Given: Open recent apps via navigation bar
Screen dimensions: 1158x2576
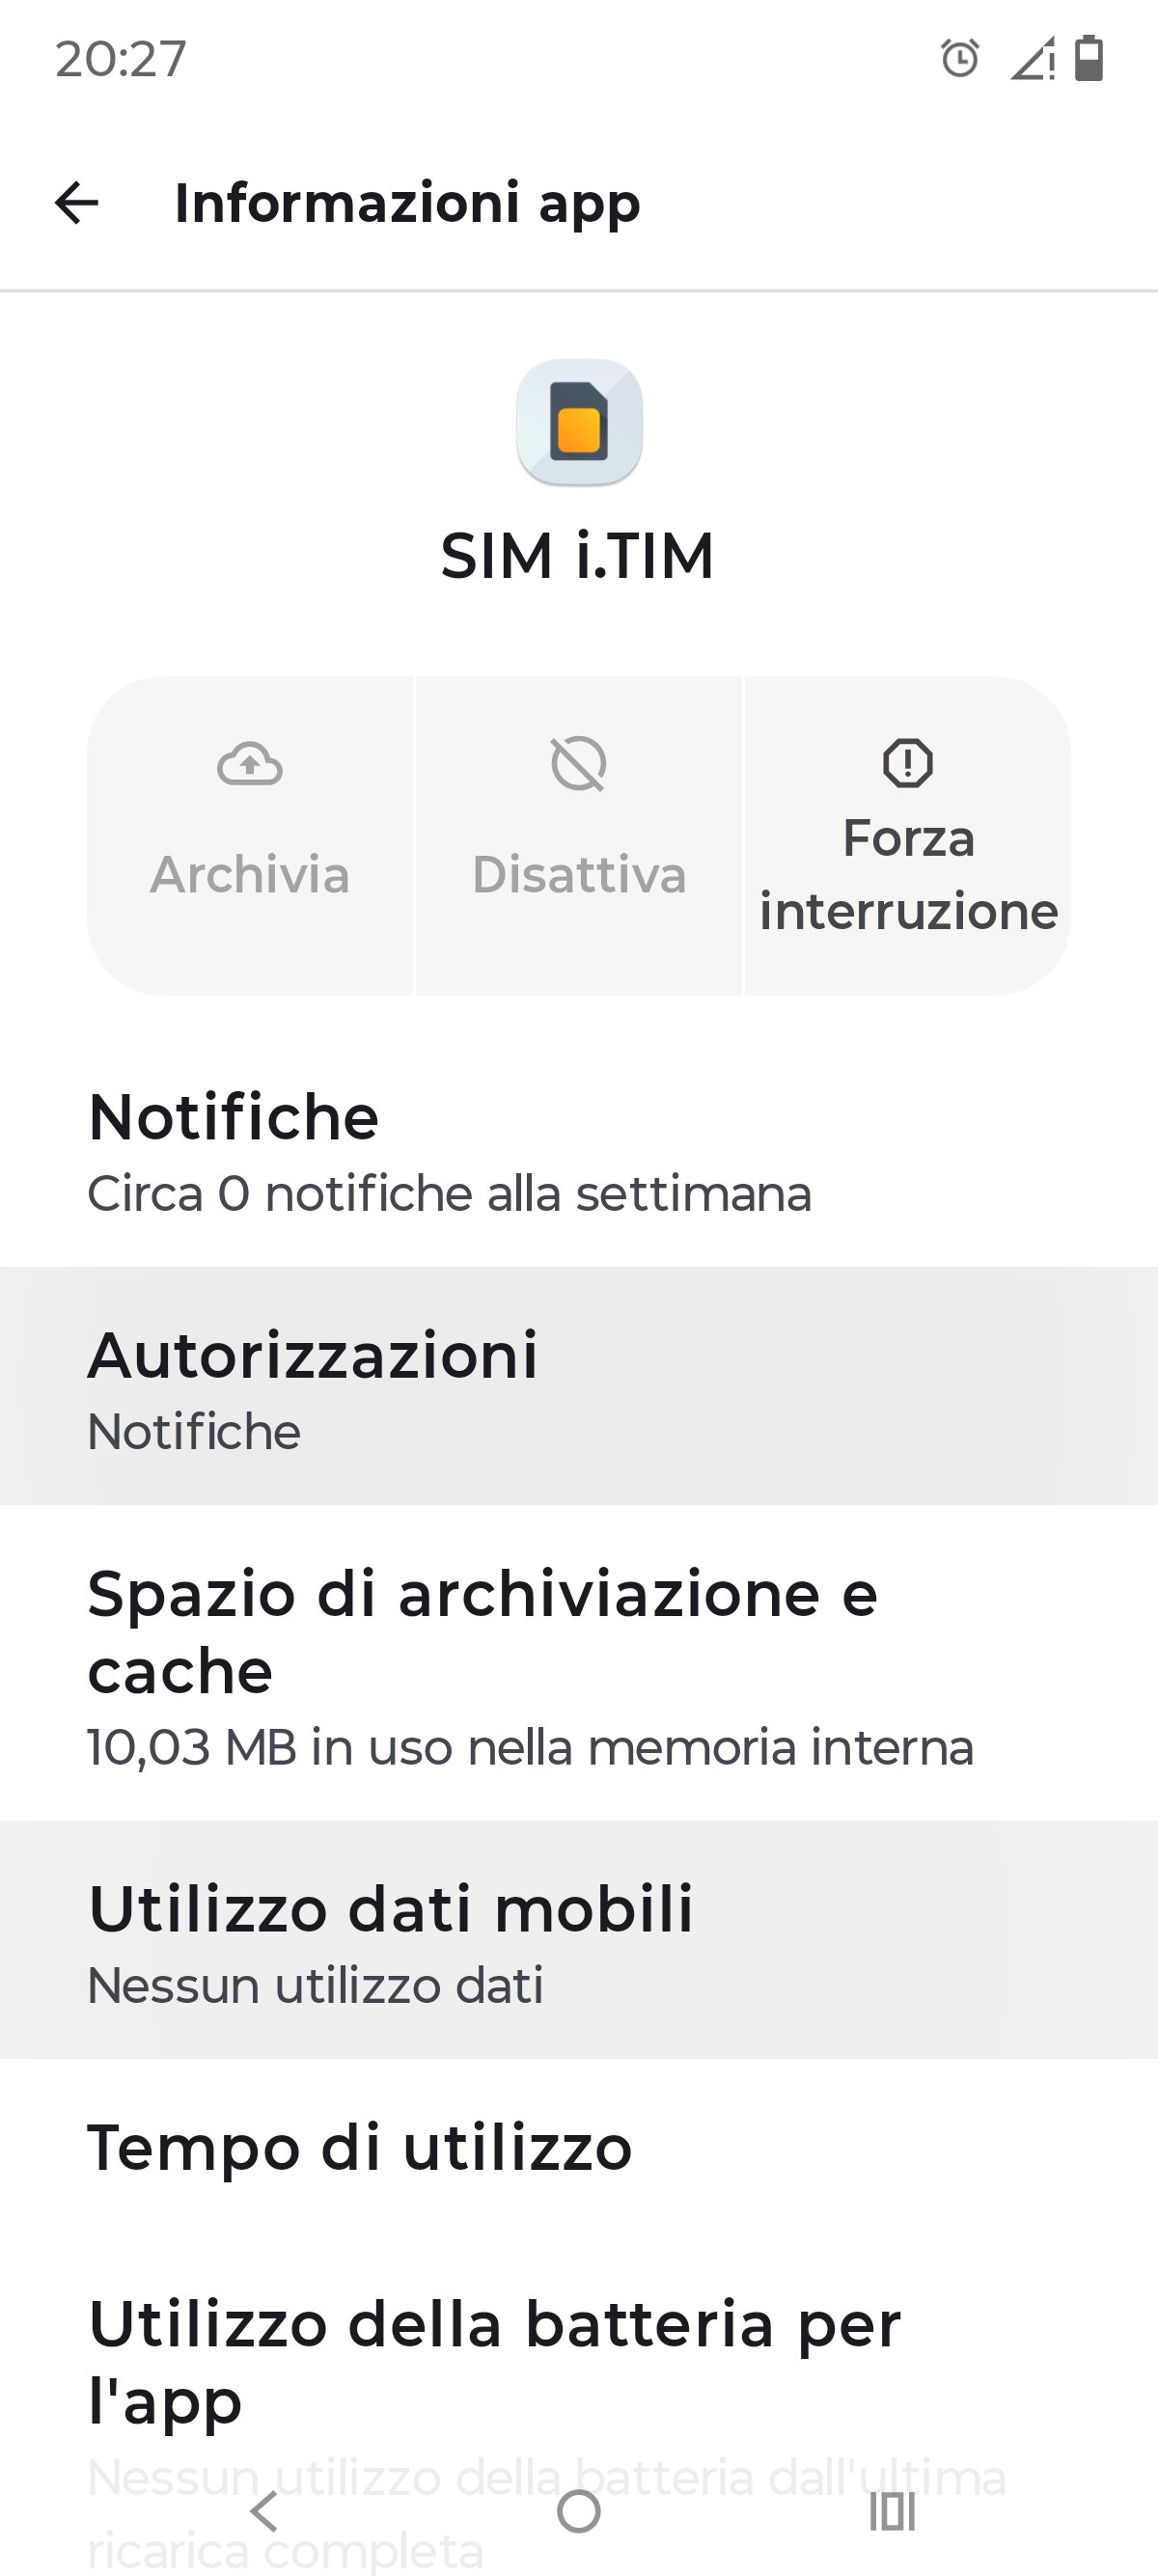Looking at the screenshot, I should tap(892, 2511).
